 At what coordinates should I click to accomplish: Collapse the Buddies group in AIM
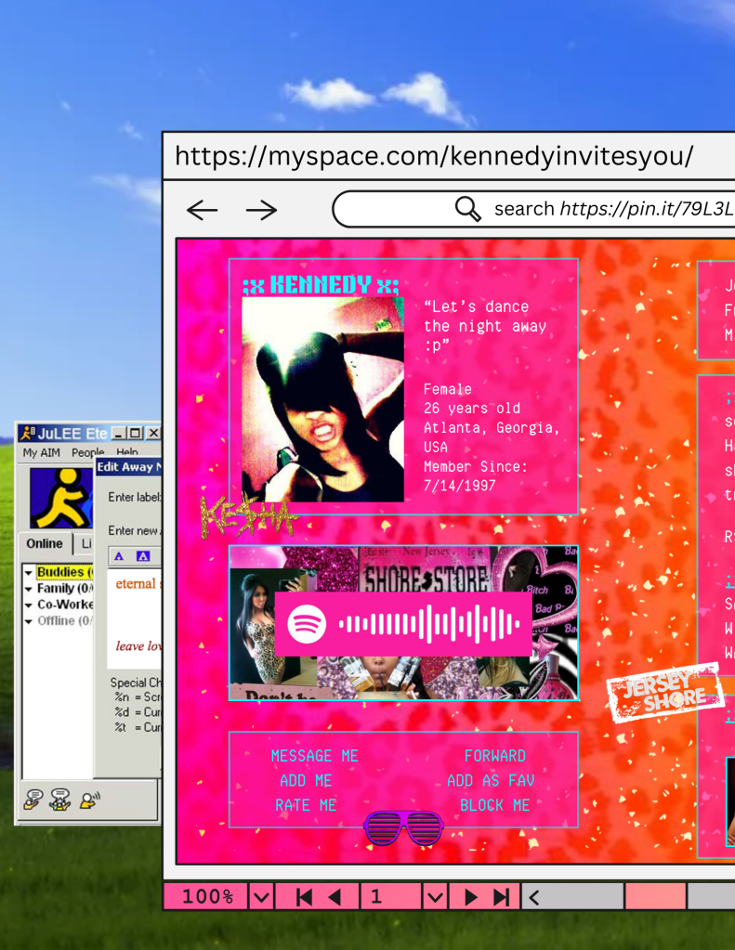pos(29,573)
